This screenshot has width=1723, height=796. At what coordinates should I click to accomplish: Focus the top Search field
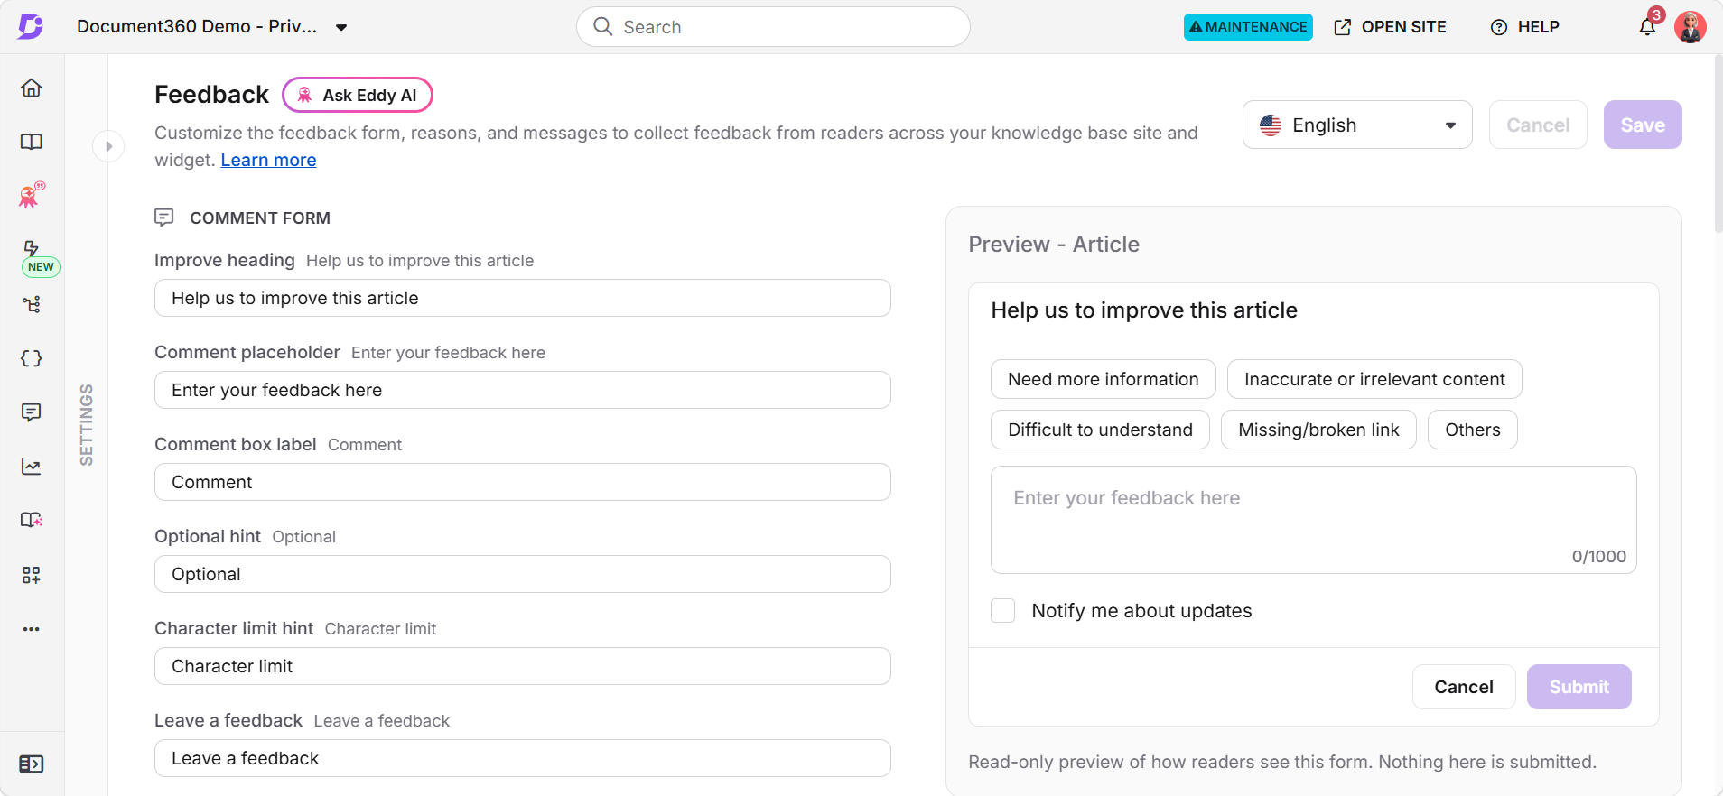click(773, 27)
